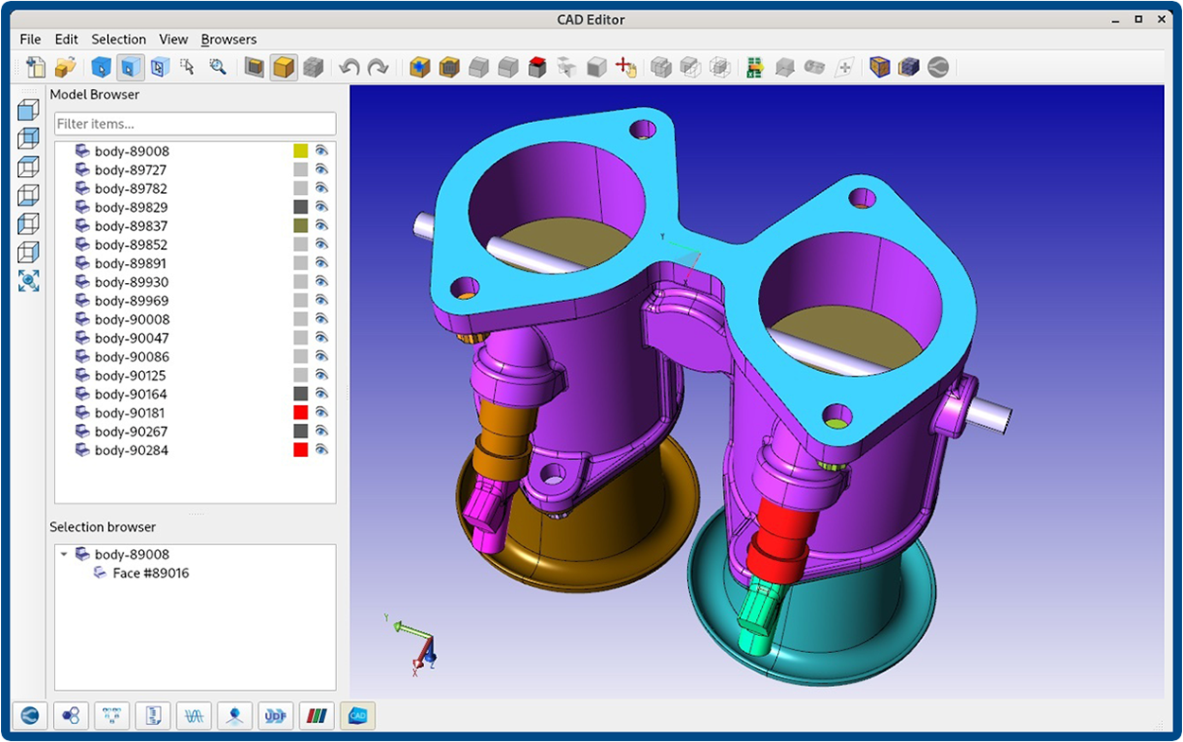Select the orange shaded-view cube icon
Viewport: 1183px width, 742px height.
point(283,67)
